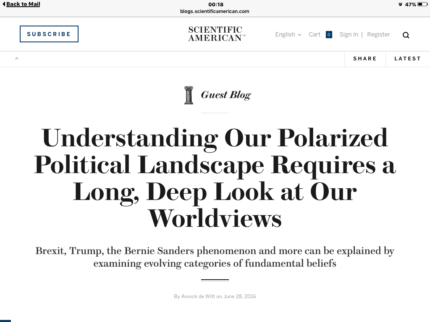Tap the blogs.scientificamerican.com address bar
430x322 pixels.
(x=215, y=11)
